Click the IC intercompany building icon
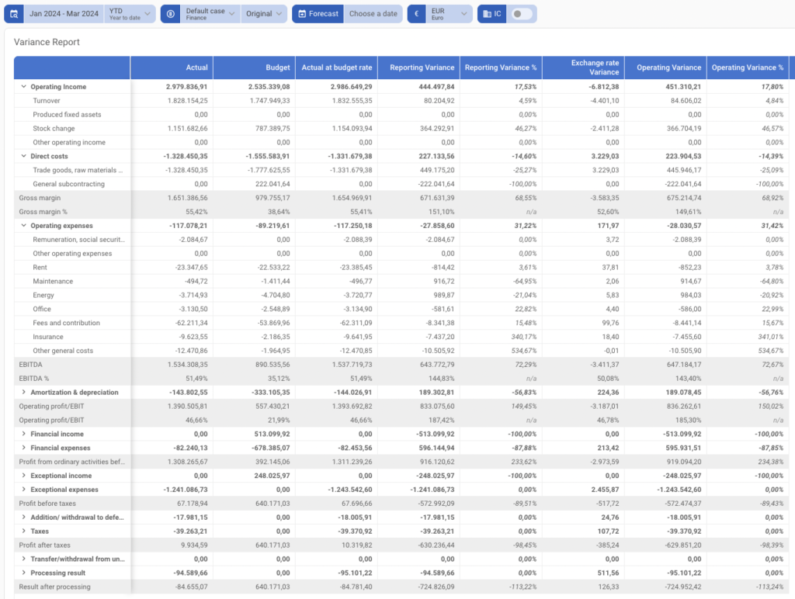 pyautogui.click(x=487, y=14)
